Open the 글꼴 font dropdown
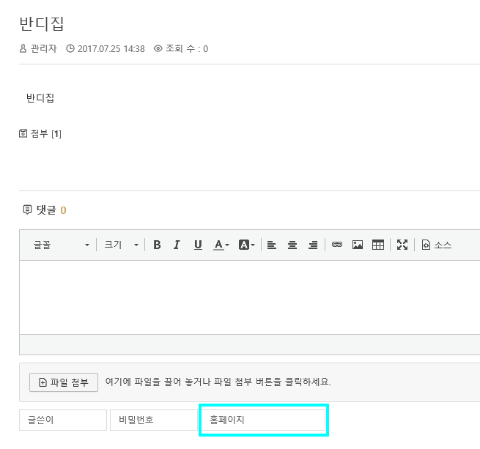The image size is (480, 449). 61,245
